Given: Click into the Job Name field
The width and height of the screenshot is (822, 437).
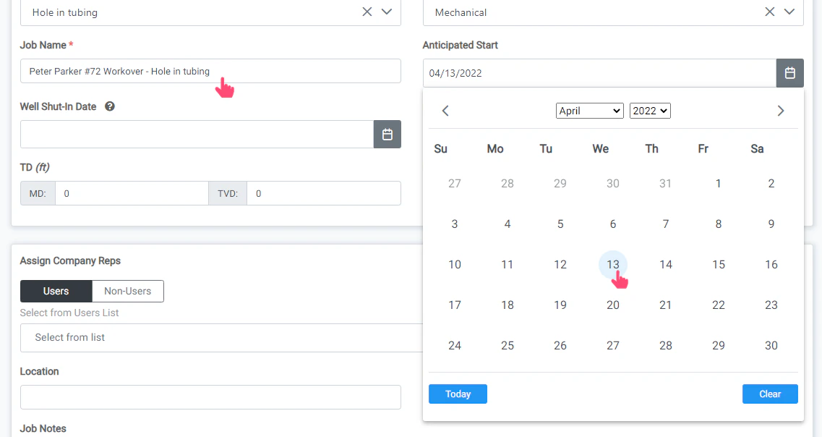Looking at the screenshot, I should 210,71.
